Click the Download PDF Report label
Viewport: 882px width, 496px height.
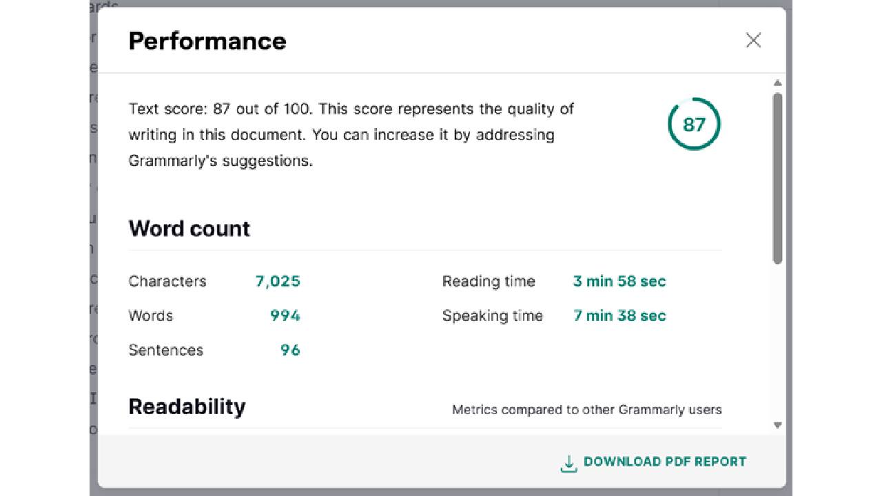664,462
